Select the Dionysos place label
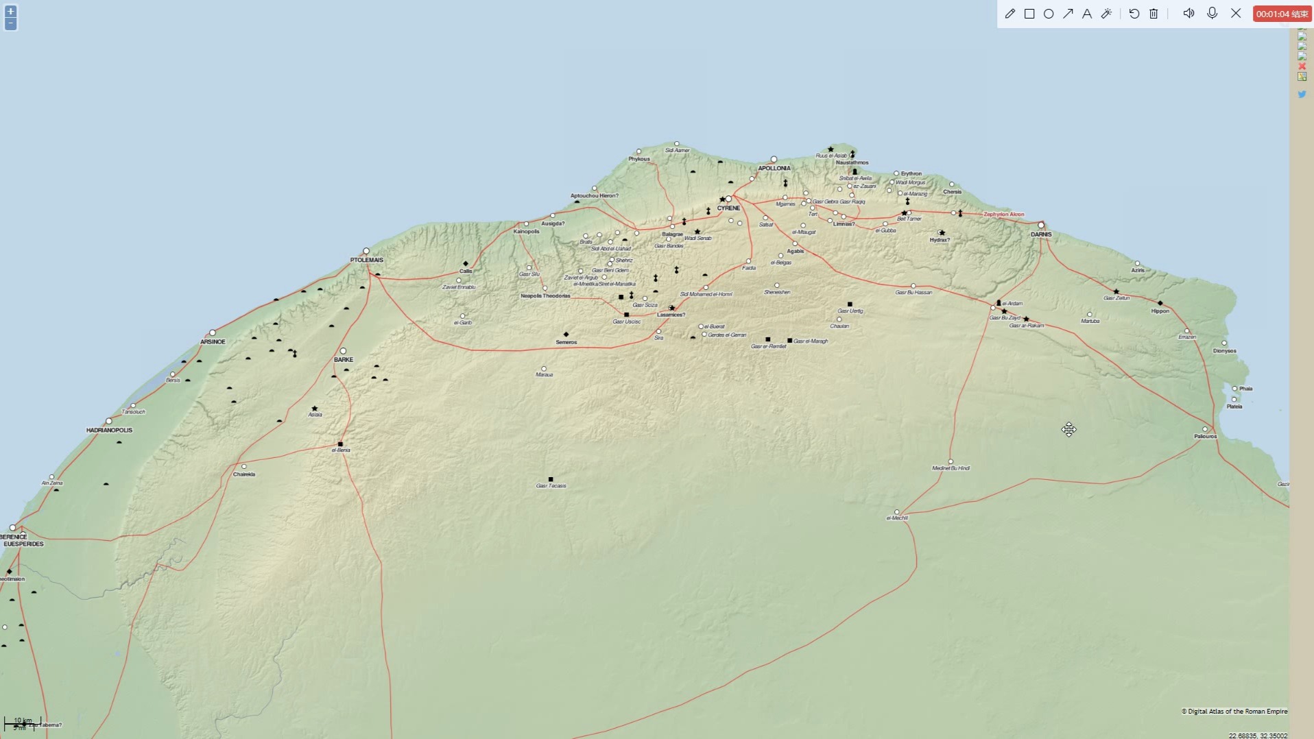The image size is (1314, 739). click(1224, 351)
